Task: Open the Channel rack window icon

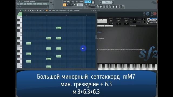Action: click(x=104, y=7)
